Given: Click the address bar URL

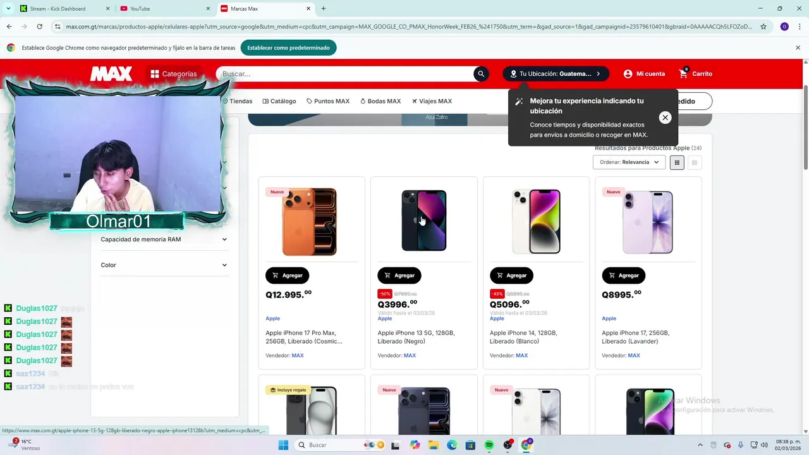Looking at the screenshot, I should pos(409,27).
